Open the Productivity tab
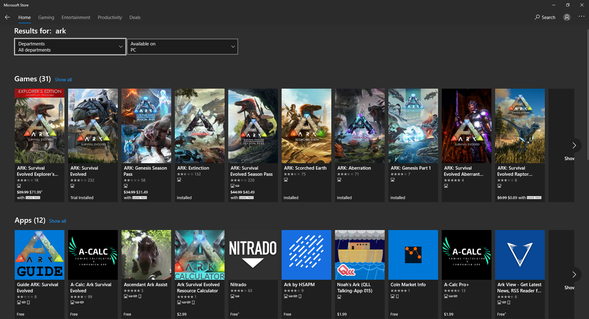Screen dimensions: 589x319 [x=110, y=17]
